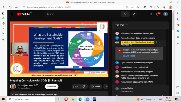Follow the LEARN MORE link in chat
The height and width of the screenshot is (102, 181).
click(129, 56)
